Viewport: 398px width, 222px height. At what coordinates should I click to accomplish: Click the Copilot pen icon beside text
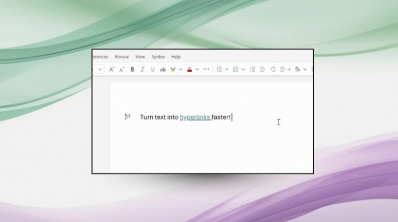tap(127, 116)
